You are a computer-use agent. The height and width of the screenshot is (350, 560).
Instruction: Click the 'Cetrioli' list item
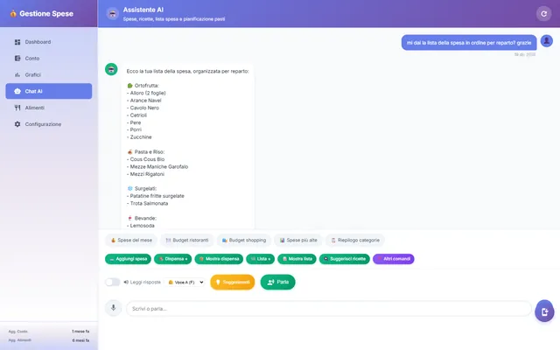coord(136,115)
